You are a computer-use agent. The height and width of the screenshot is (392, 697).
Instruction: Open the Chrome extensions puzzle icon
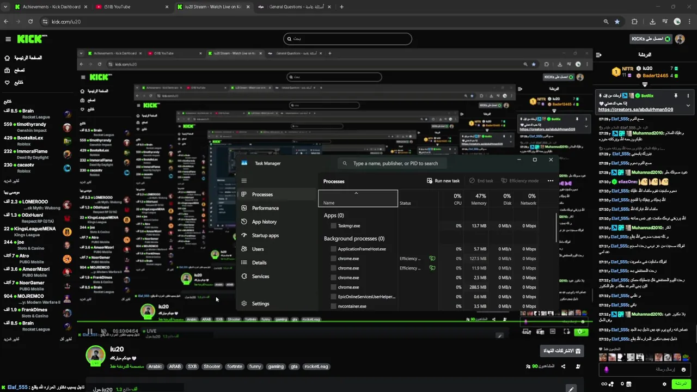634,22
